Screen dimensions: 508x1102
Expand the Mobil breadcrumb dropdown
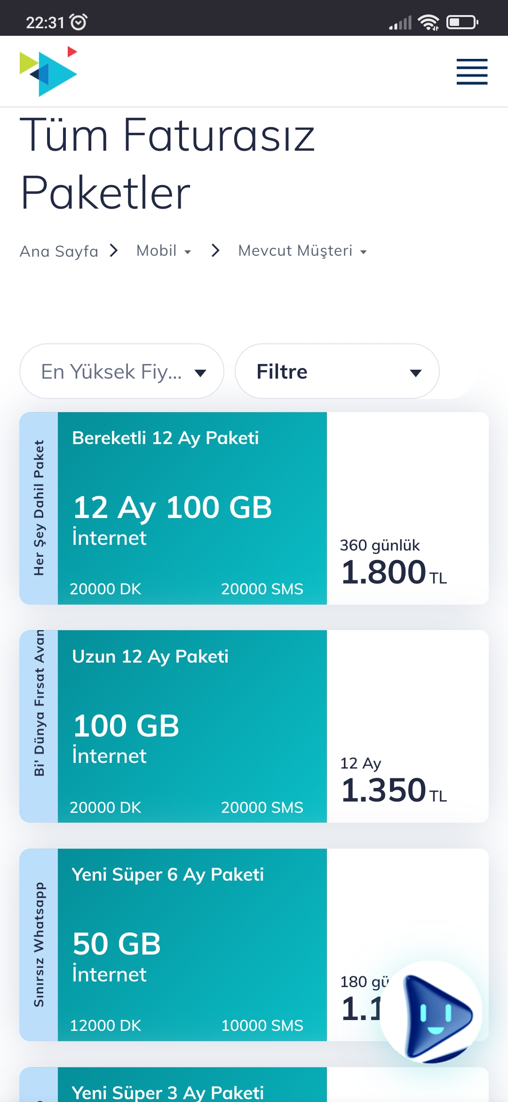[x=164, y=251]
